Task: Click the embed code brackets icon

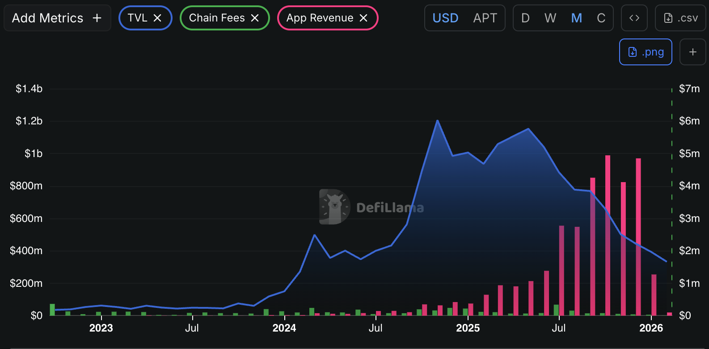Action: (x=634, y=18)
